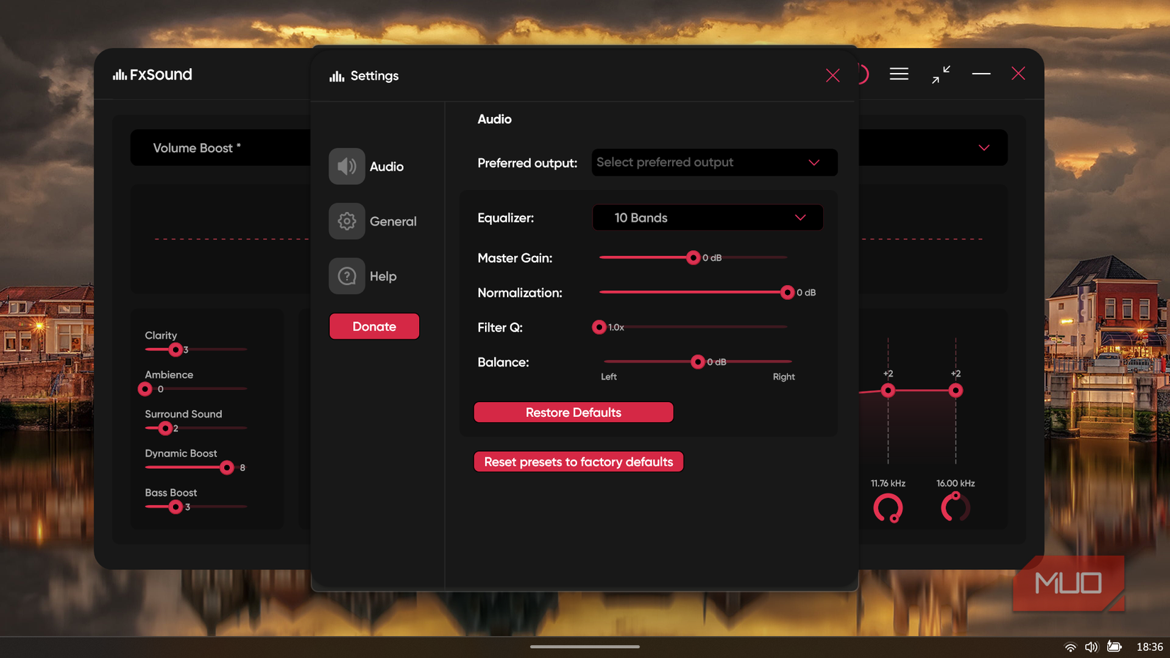This screenshot has width=1170, height=658.
Task: Expand the Equalizer bands dropdown showing 10 Bands
Action: pos(707,218)
